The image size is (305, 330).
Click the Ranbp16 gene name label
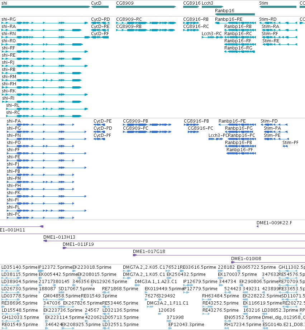(225, 11)
